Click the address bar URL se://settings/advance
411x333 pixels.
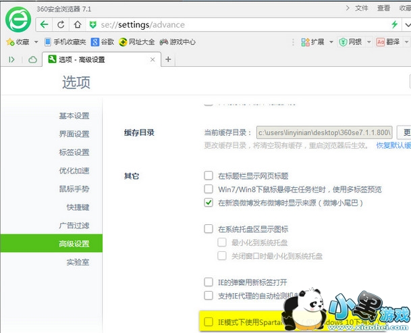pos(143,25)
